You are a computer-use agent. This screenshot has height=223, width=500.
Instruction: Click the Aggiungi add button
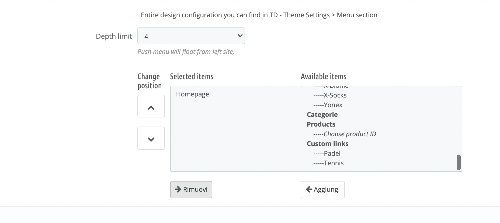click(323, 190)
